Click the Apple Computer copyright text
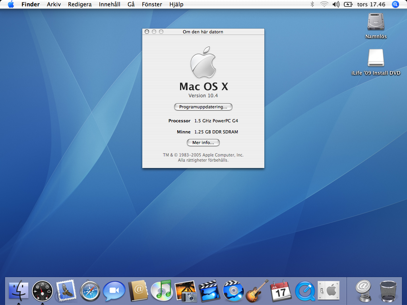The width and height of the screenshot is (407, 305). (203, 157)
